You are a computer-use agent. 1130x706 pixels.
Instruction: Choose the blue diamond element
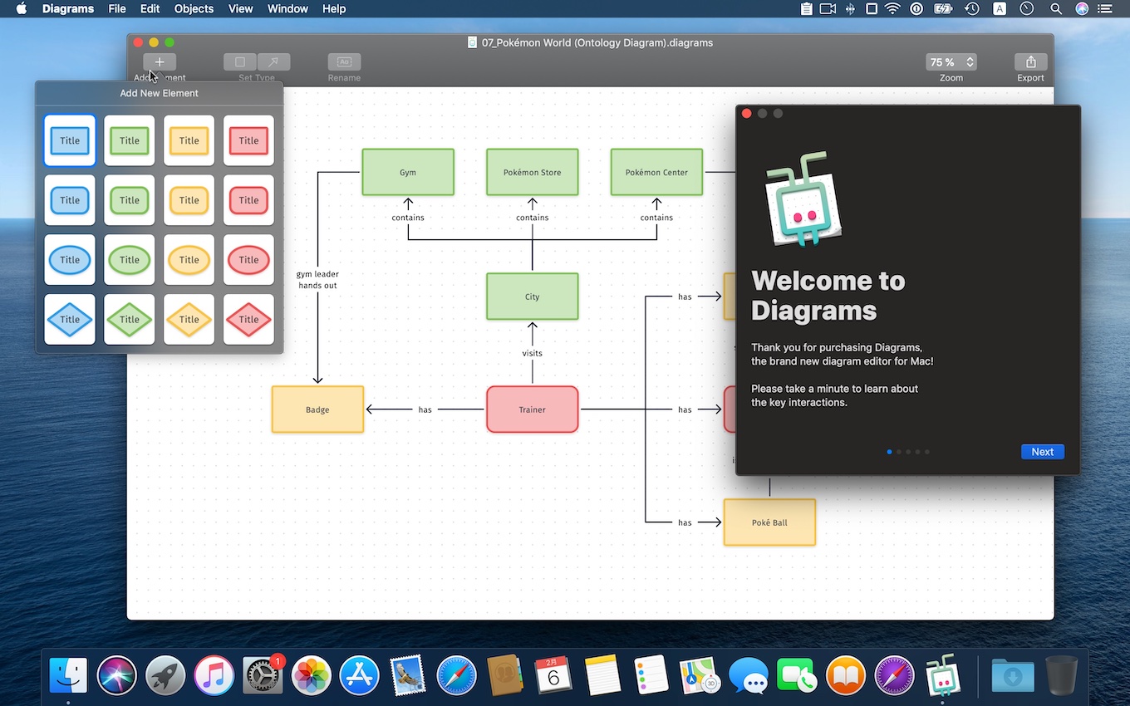(70, 320)
